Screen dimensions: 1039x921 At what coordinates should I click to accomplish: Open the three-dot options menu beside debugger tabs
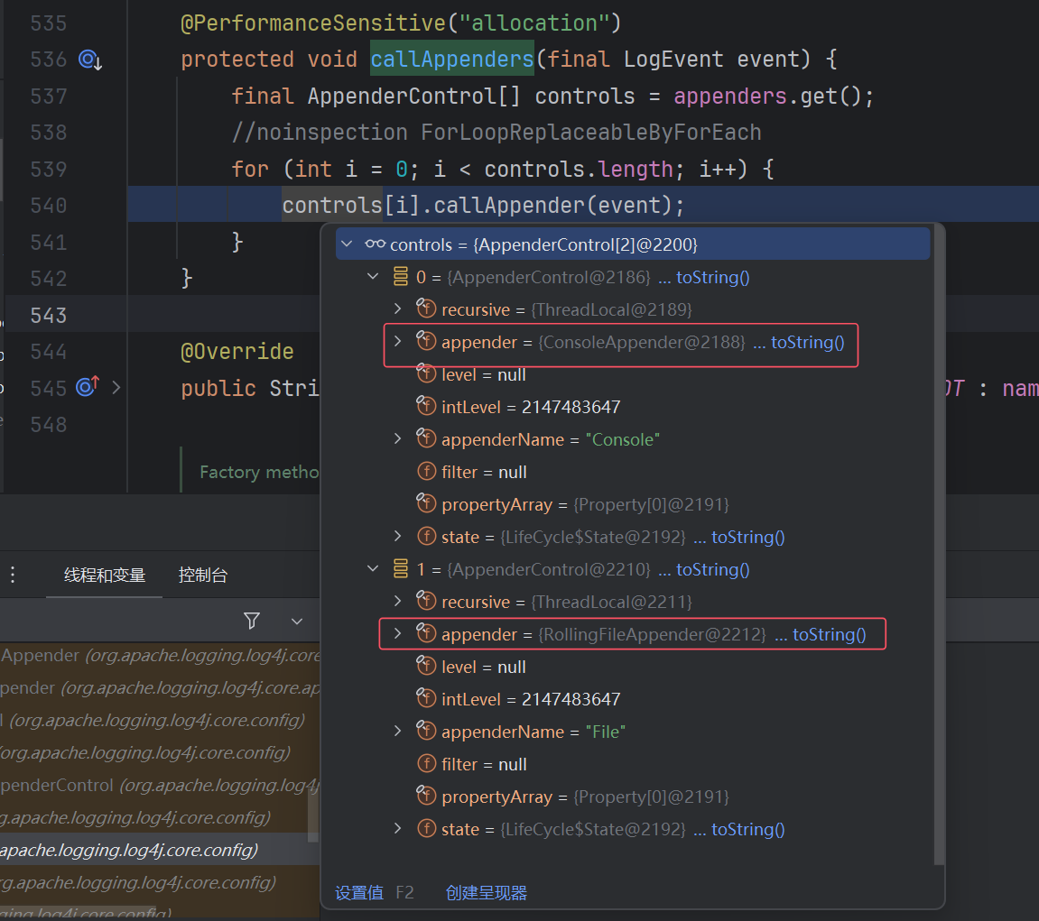click(13, 576)
